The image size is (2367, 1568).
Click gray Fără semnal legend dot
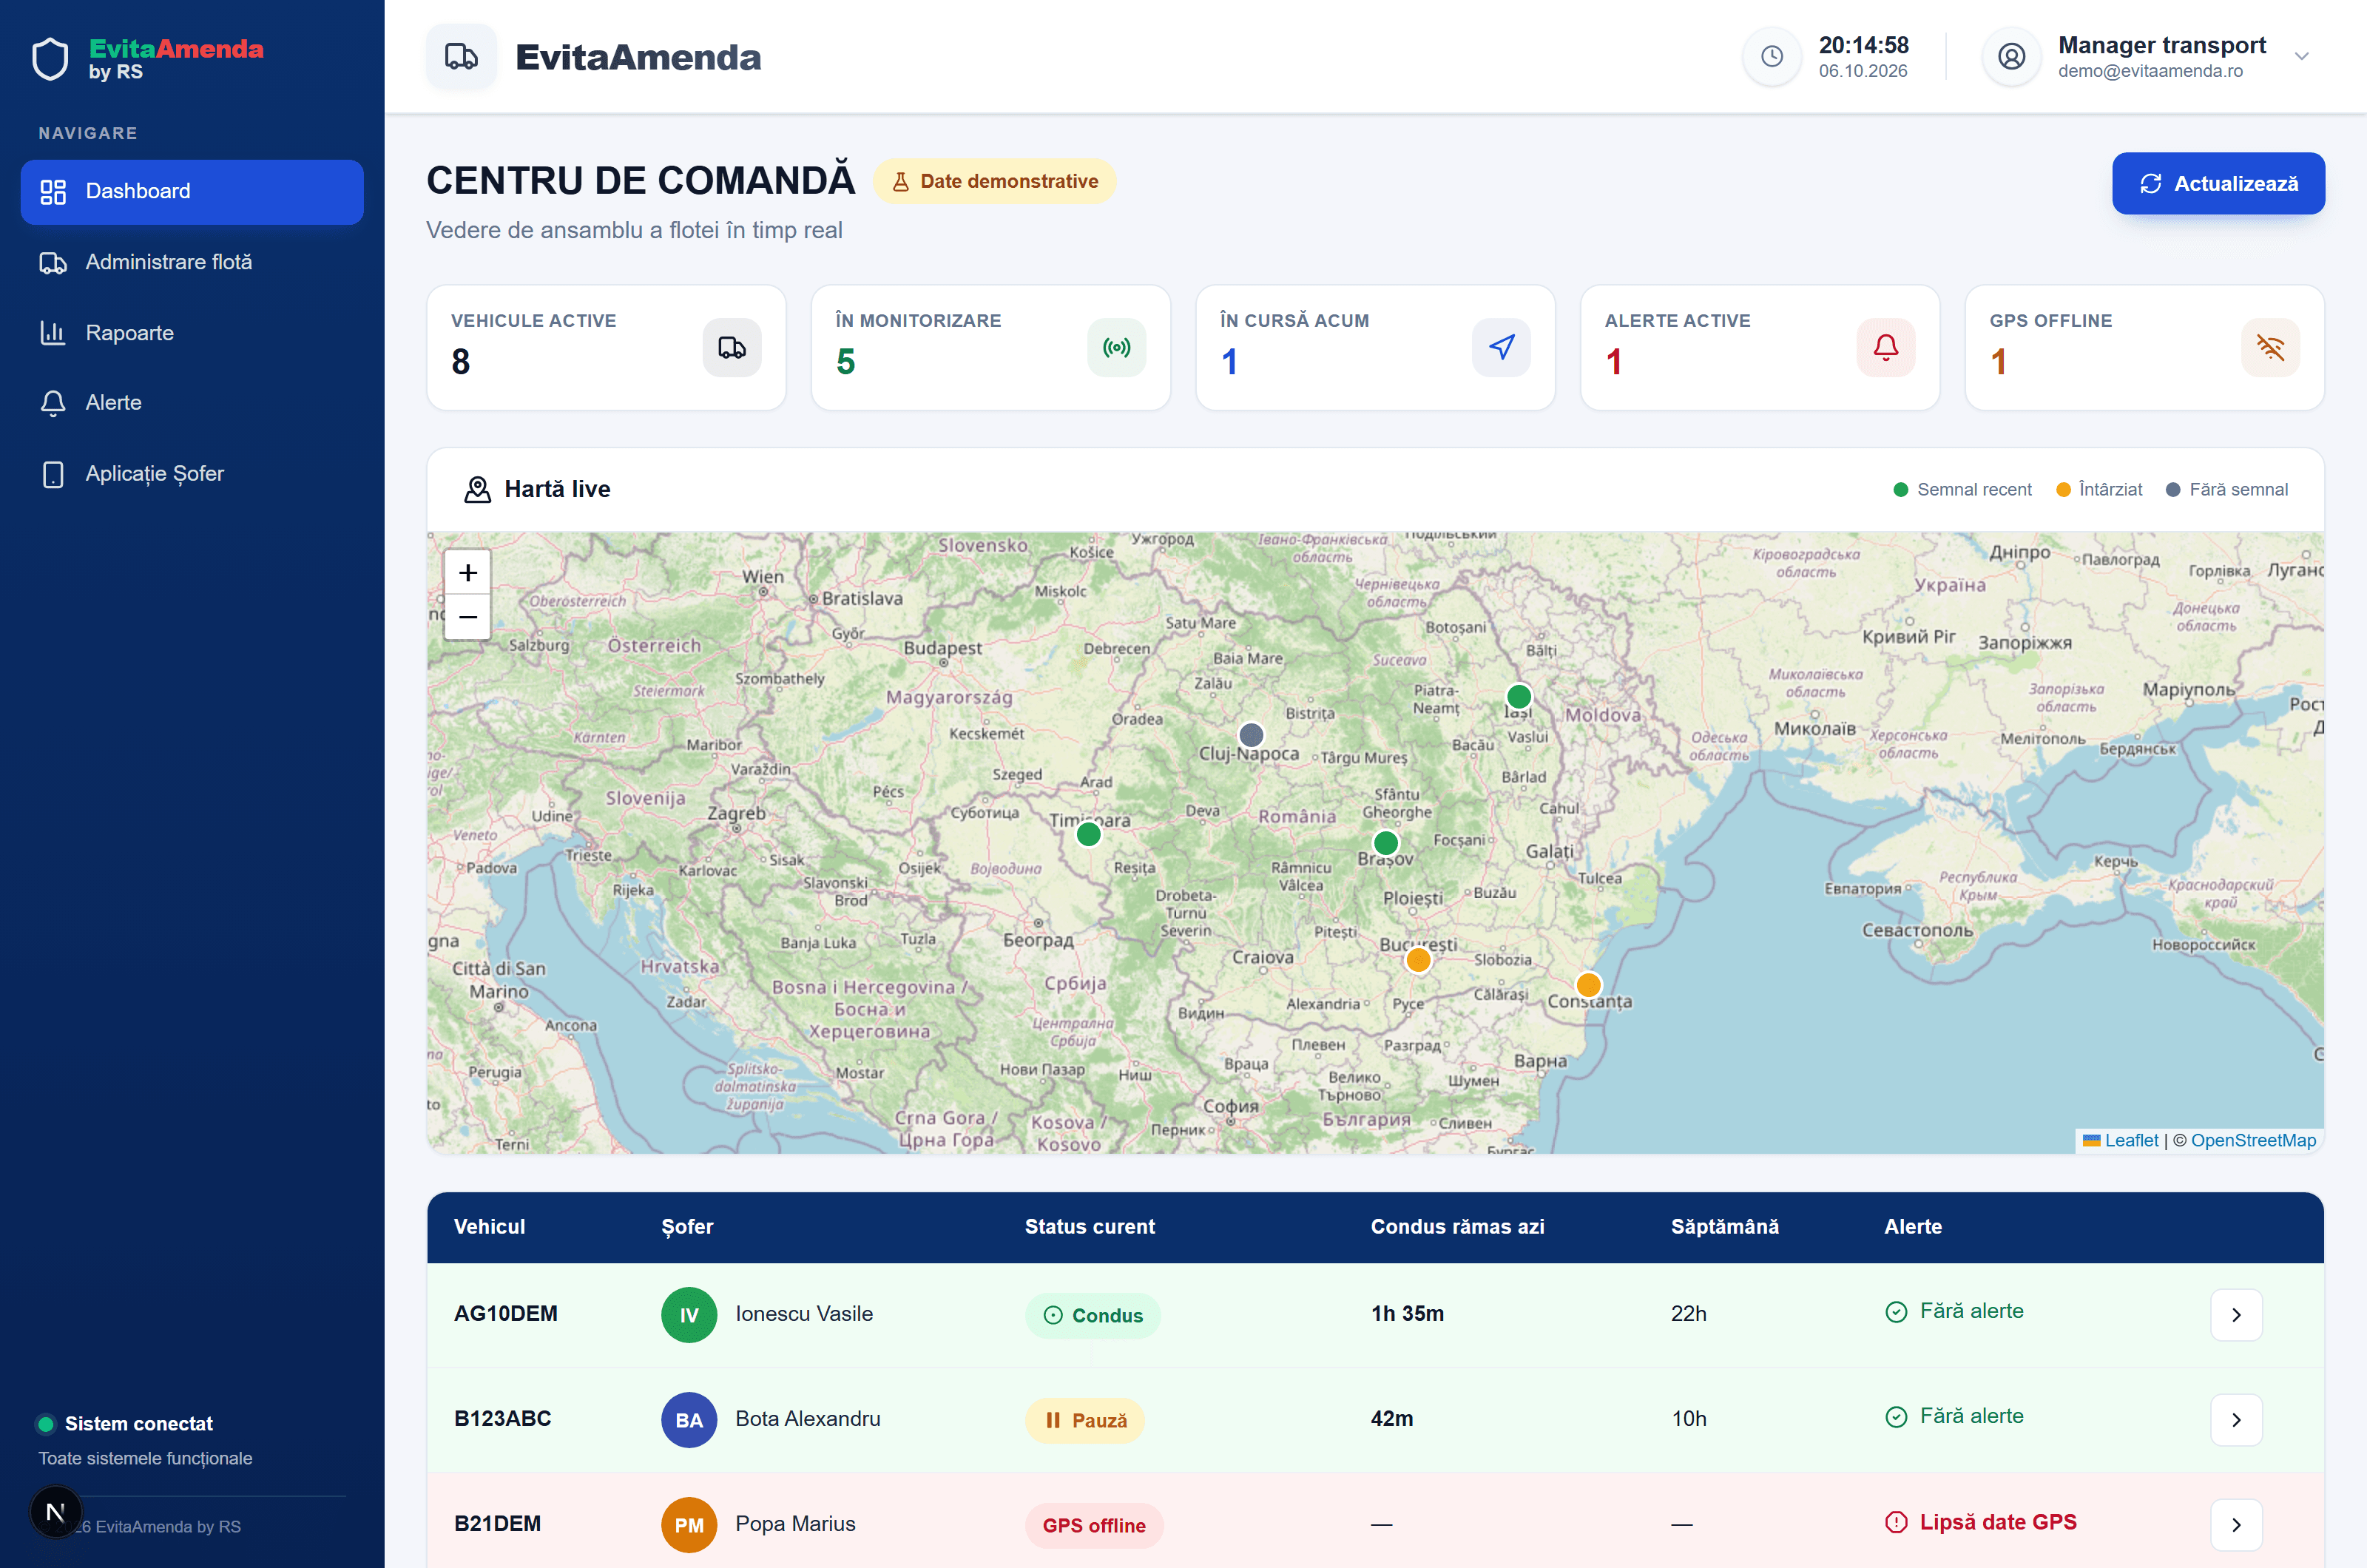(x=2173, y=490)
